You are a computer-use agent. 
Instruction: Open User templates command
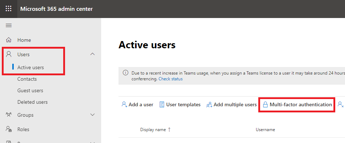pyautogui.click(x=180, y=104)
